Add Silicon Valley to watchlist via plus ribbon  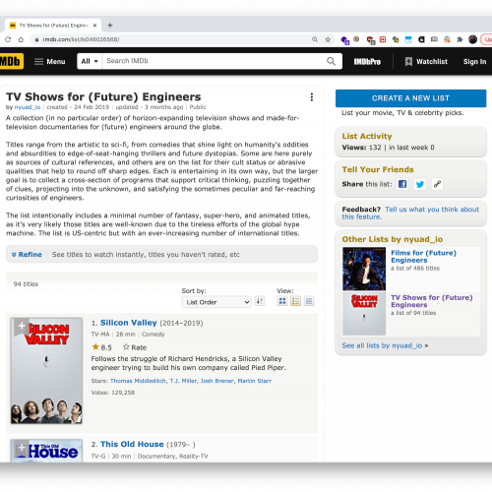[22, 326]
